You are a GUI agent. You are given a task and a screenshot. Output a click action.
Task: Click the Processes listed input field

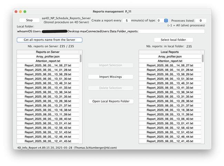[x=200, y=21]
